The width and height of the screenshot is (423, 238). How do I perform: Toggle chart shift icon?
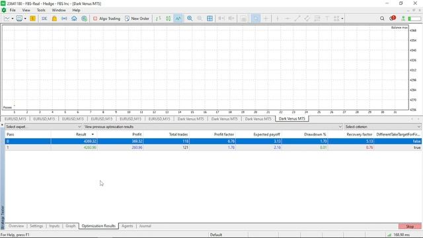tap(231, 19)
